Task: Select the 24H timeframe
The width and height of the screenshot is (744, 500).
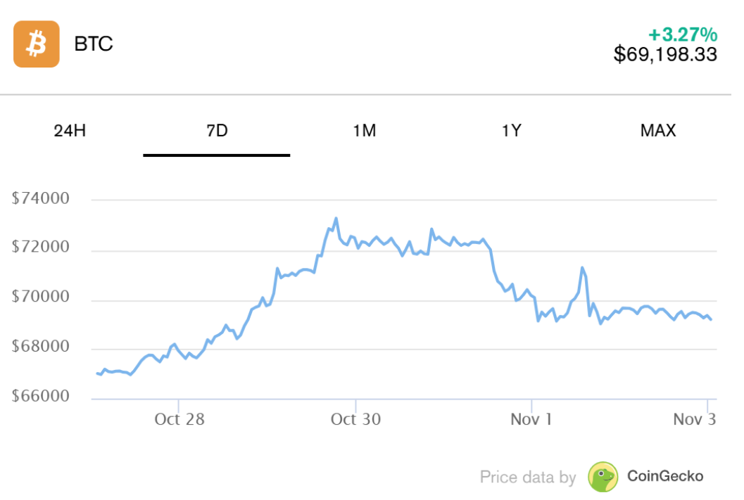Action: coord(68,131)
